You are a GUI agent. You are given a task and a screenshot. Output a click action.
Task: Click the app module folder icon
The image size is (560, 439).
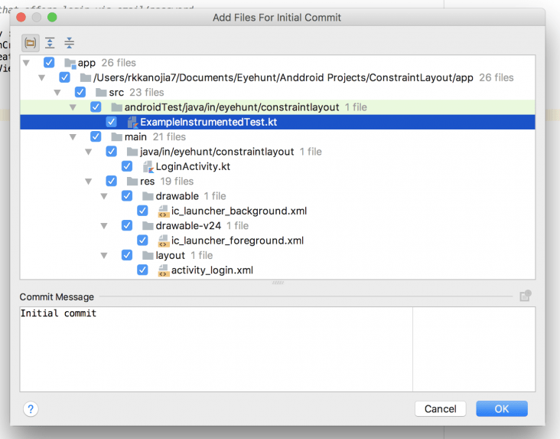pyautogui.click(x=70, y=64)
